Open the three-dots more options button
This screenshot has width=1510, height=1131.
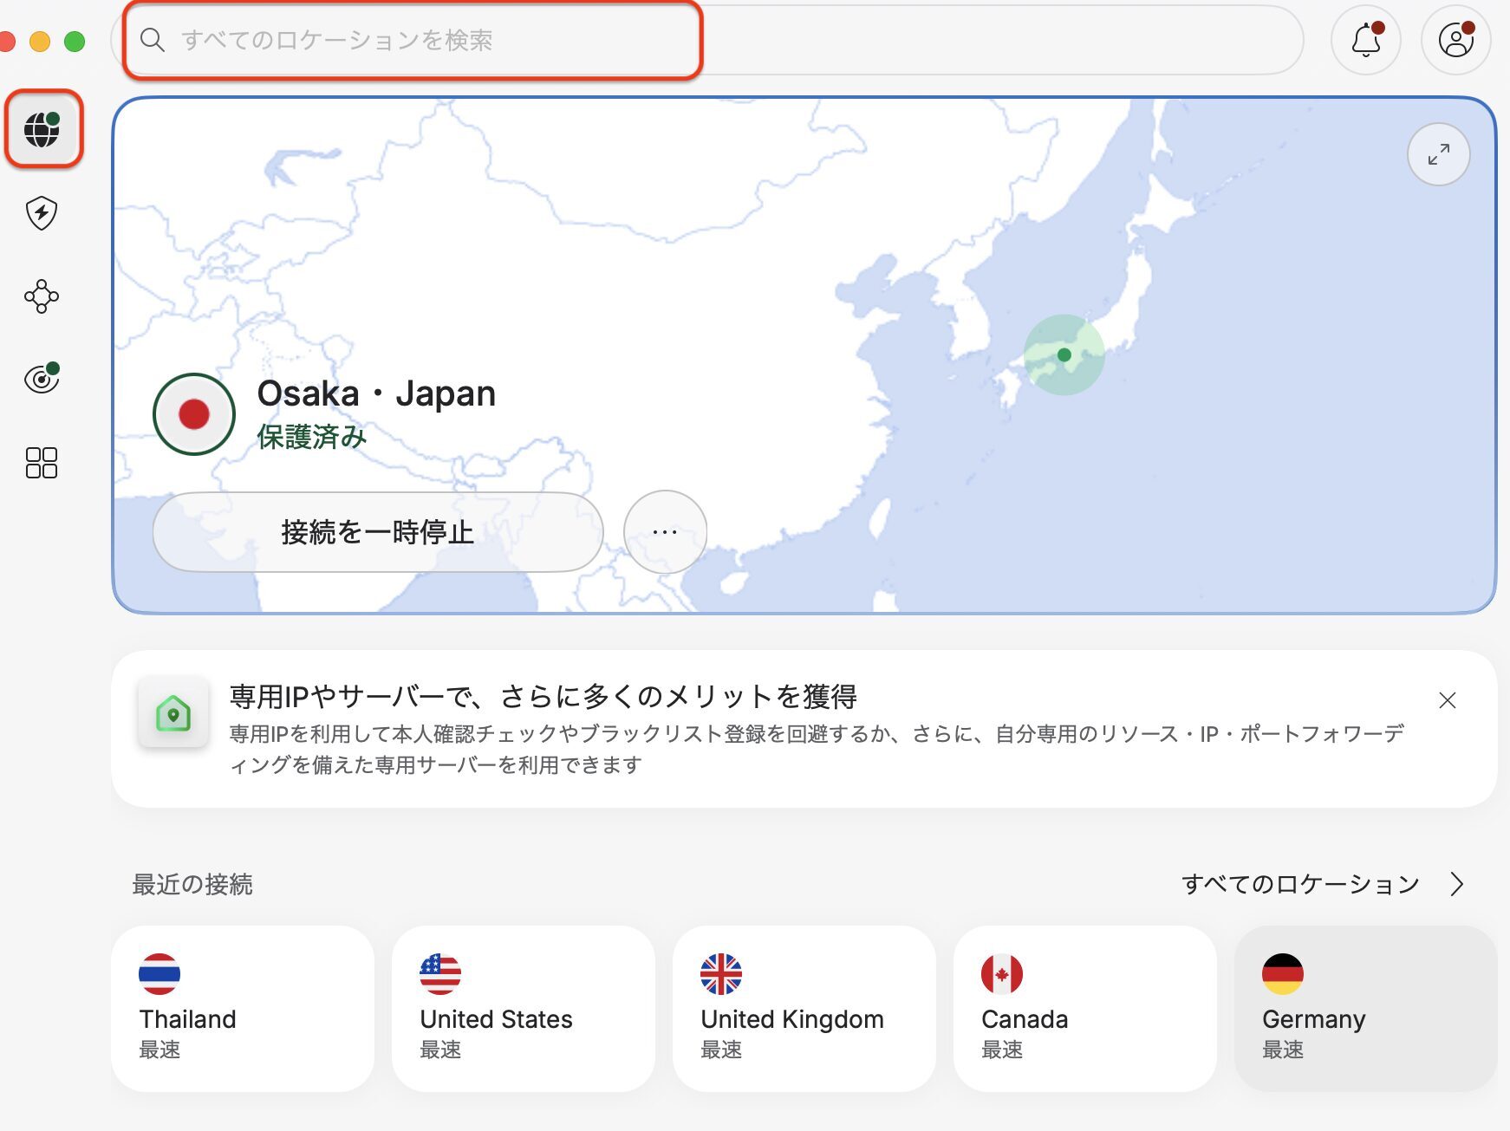[x=666, y=532]
